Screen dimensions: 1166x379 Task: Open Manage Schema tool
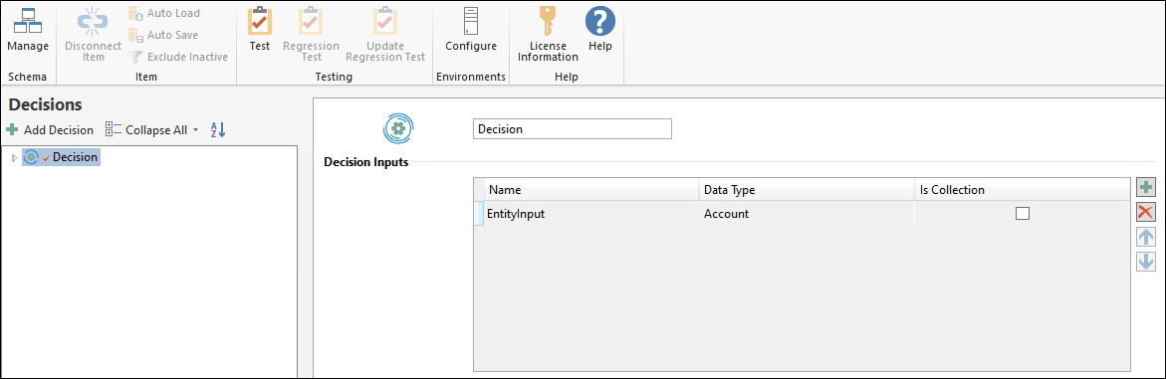tap(28, 31)
